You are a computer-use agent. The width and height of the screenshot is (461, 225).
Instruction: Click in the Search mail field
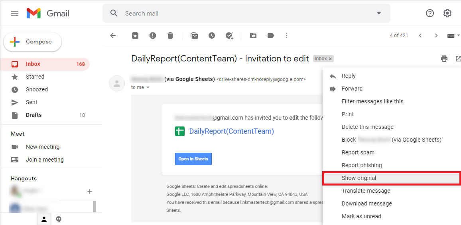click(x=247, y=13)
